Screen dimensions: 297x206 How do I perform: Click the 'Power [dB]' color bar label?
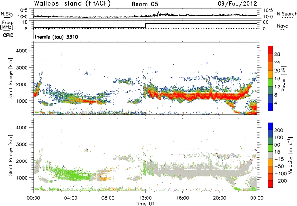click(x=283, y=78)
